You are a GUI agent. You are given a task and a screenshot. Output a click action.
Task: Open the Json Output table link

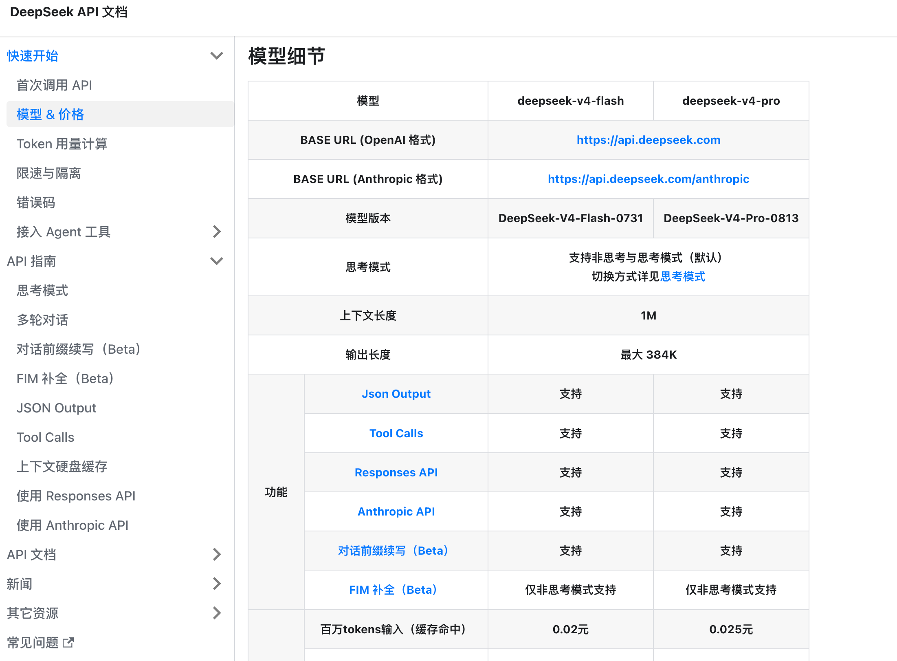(x=396, y=394)
